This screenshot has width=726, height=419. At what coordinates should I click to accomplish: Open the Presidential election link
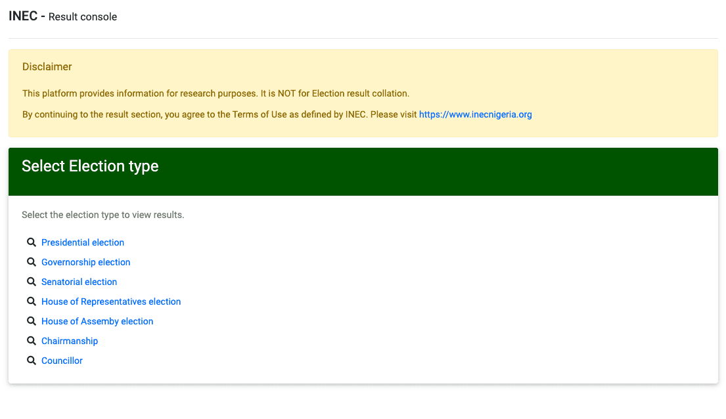click(82, 242)
